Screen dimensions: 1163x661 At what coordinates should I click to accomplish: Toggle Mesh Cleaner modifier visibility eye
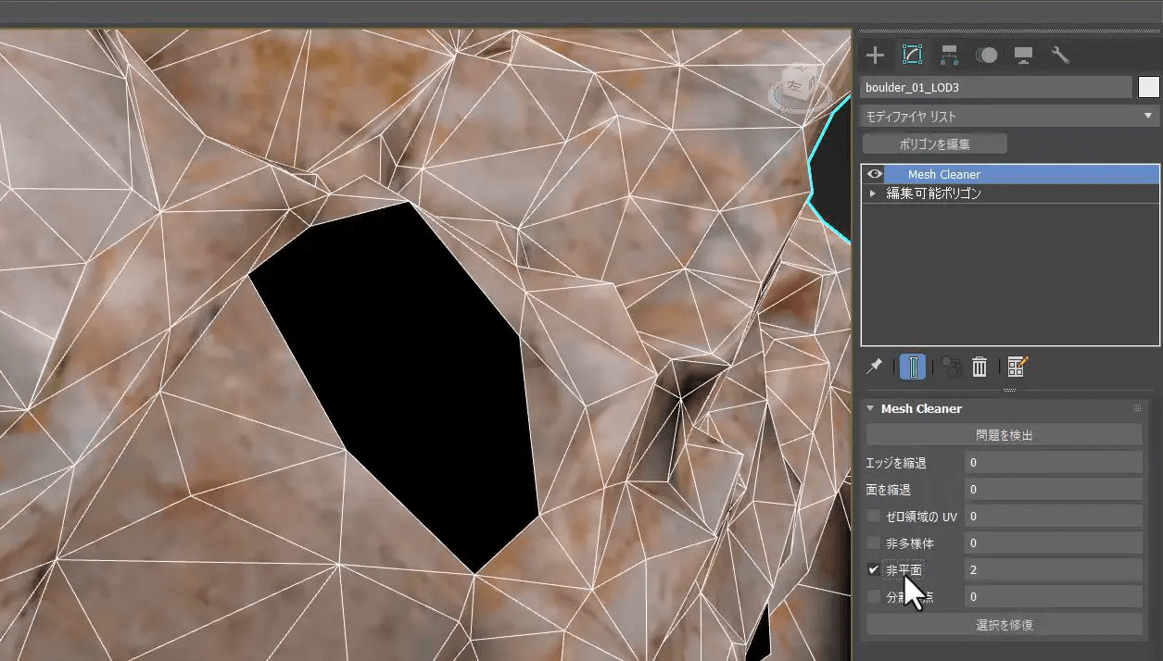[873, 174]
